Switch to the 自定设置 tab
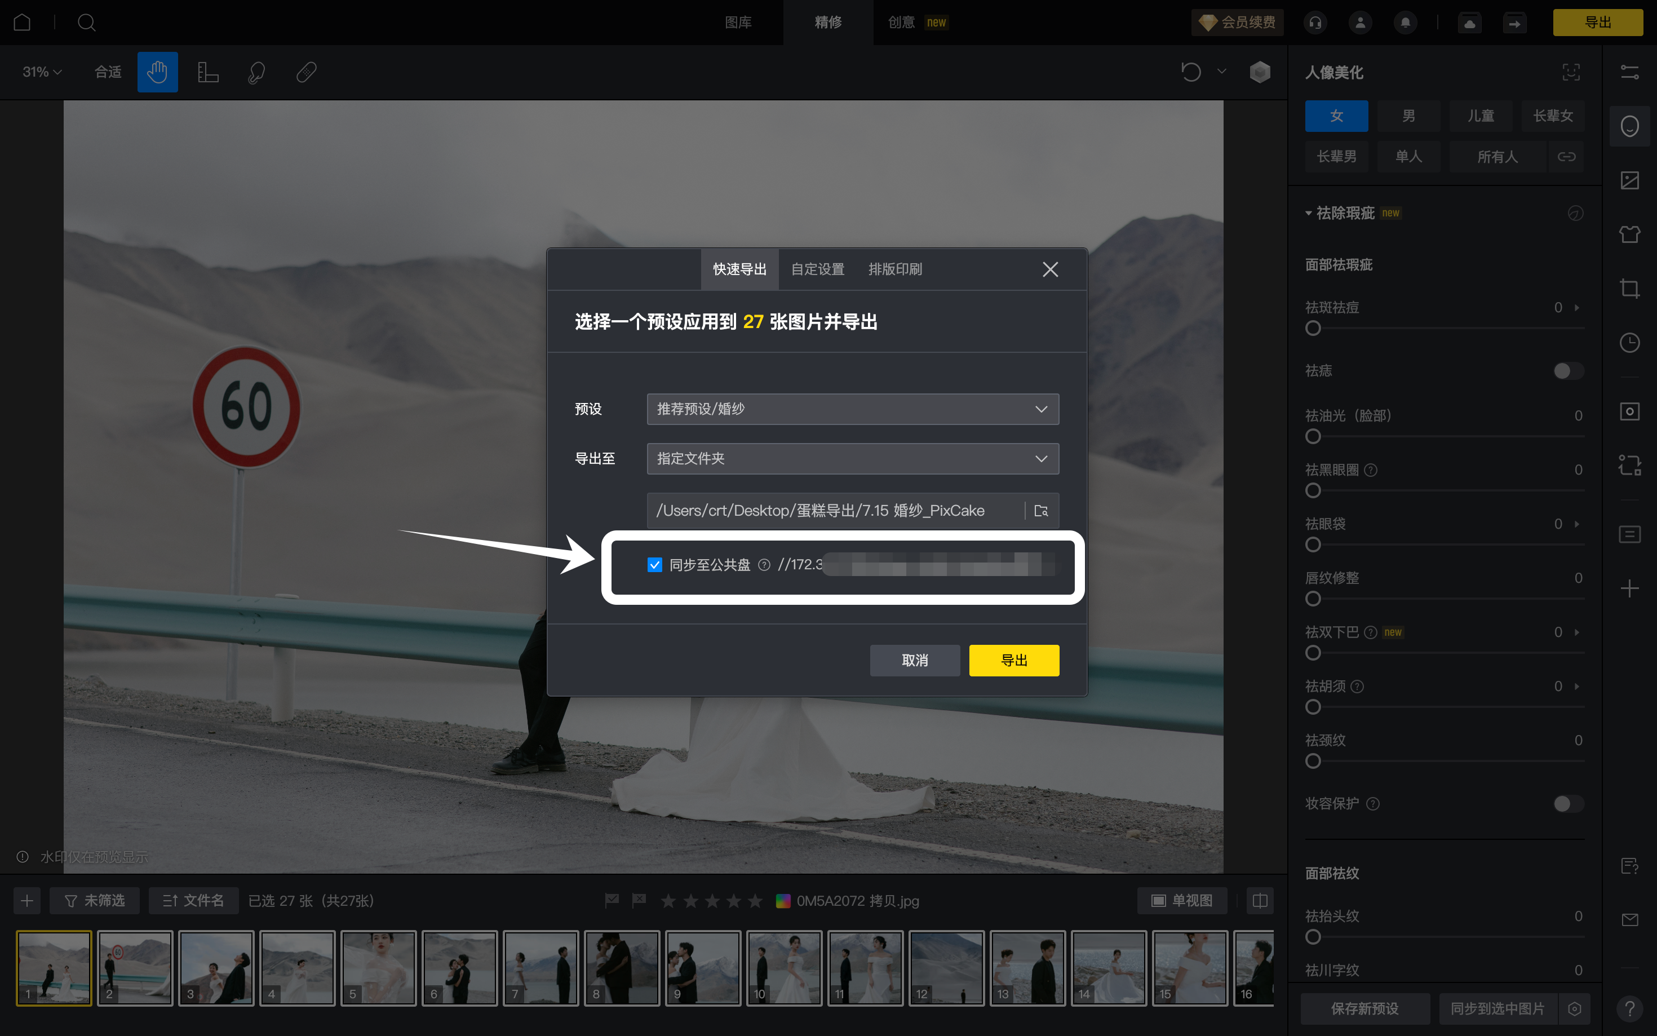The height and width of the screenshot is (1036, 1657). click(817, 269)
